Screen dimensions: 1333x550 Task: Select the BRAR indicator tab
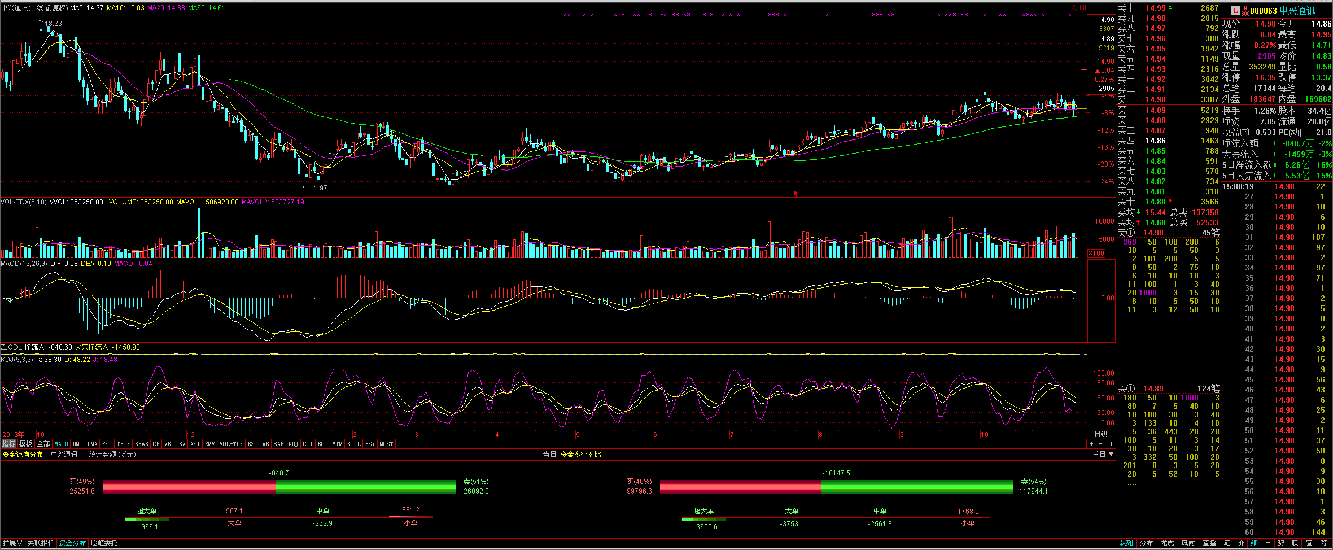(141, 444)
